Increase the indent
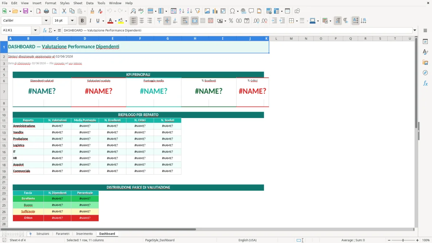Screen dimensions: 432x243 point(274,21)
